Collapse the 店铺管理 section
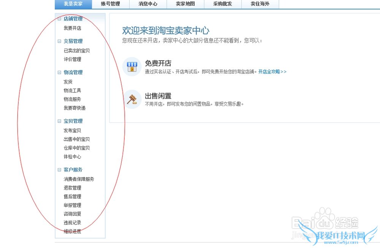This screenshot has width=380, height=248. click(59, 19)
